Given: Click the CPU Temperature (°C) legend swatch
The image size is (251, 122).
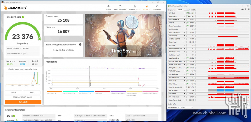Looking at the screenshot, I should [x=70, y=92].
